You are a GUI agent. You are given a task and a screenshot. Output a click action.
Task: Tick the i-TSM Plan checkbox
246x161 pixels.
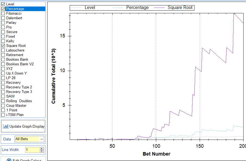click(3, 115)
